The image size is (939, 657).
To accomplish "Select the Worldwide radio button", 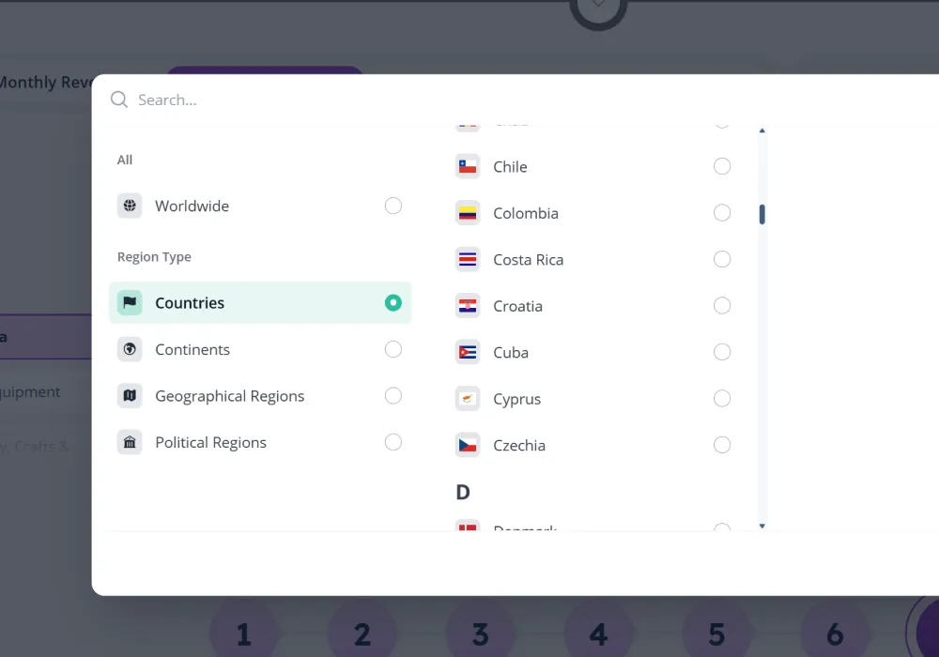I will (393, 206).
